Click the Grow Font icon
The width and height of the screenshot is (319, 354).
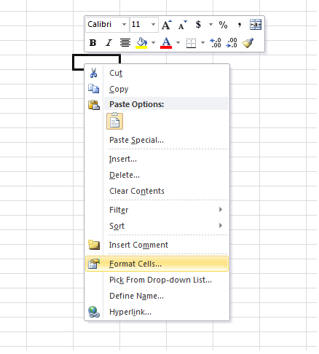pos(166,25)
